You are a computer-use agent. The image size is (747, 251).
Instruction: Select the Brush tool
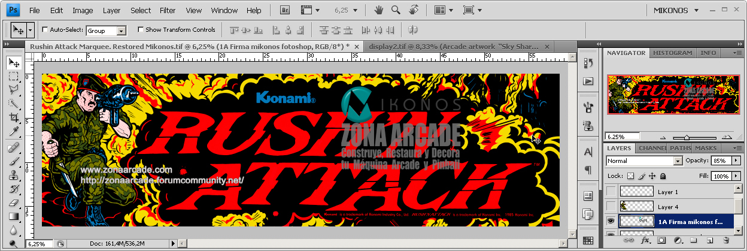point(13,161)
